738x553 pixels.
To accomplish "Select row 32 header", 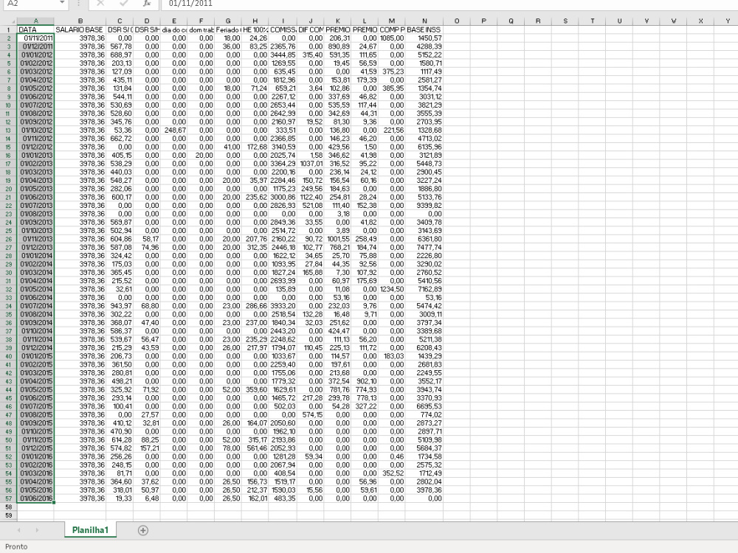I will [8, 289].
